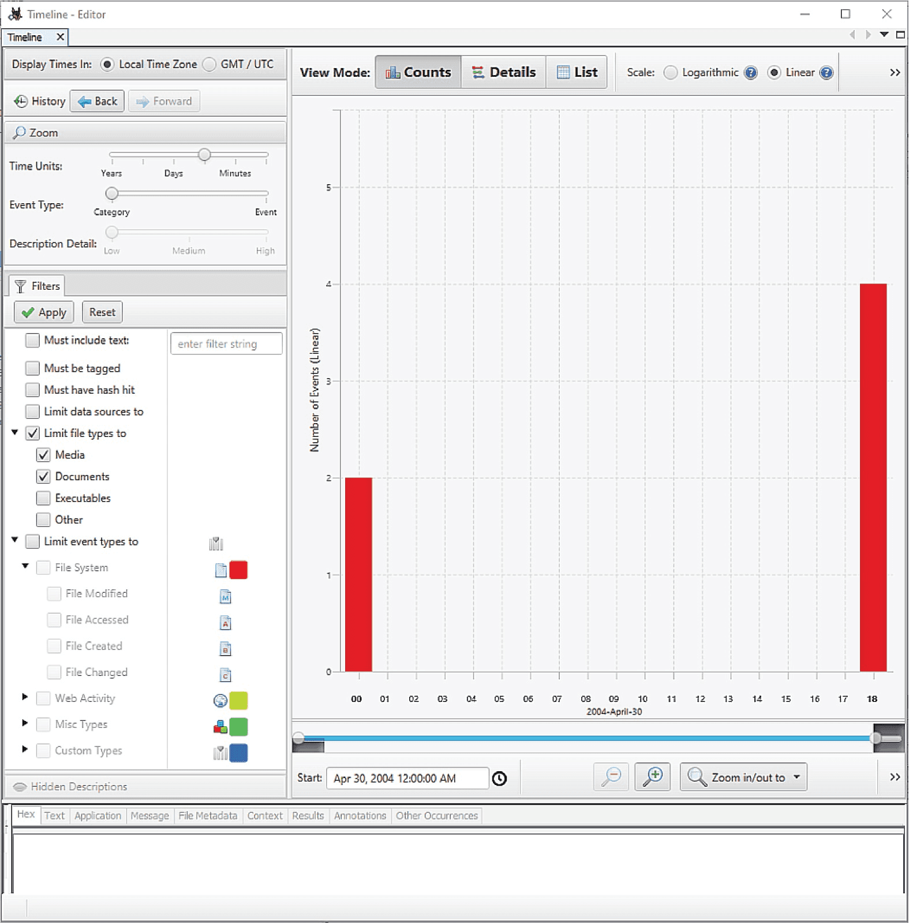Enable Must have hash hit checkbox
This screenshot has width=909, height=923.
32,390
